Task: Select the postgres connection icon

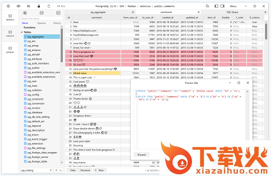Action: pos(10,50)
